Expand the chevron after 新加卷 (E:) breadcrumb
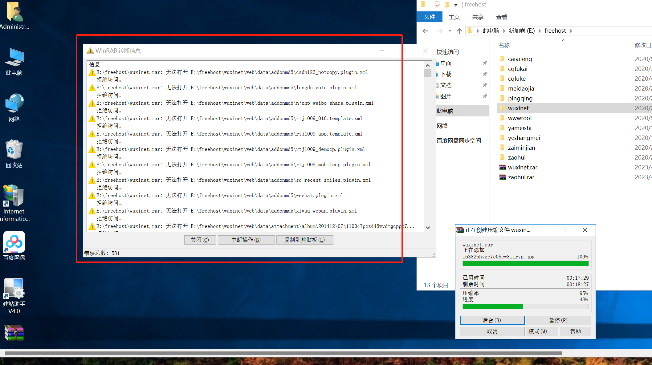Screen dimensions: 652x365 pos(540,31)
